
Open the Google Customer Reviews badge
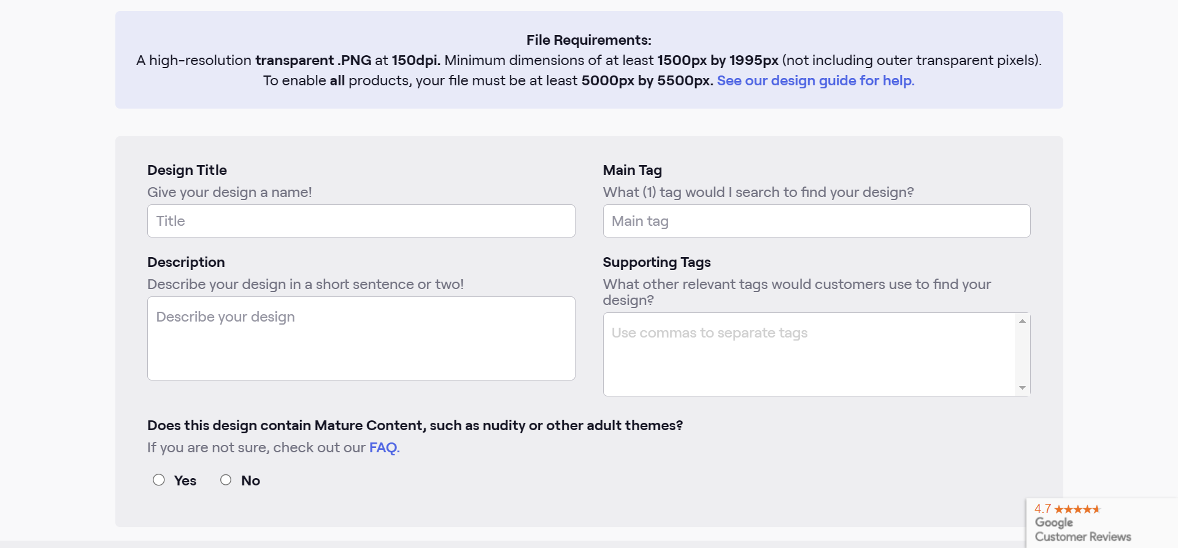point(1102,523)
